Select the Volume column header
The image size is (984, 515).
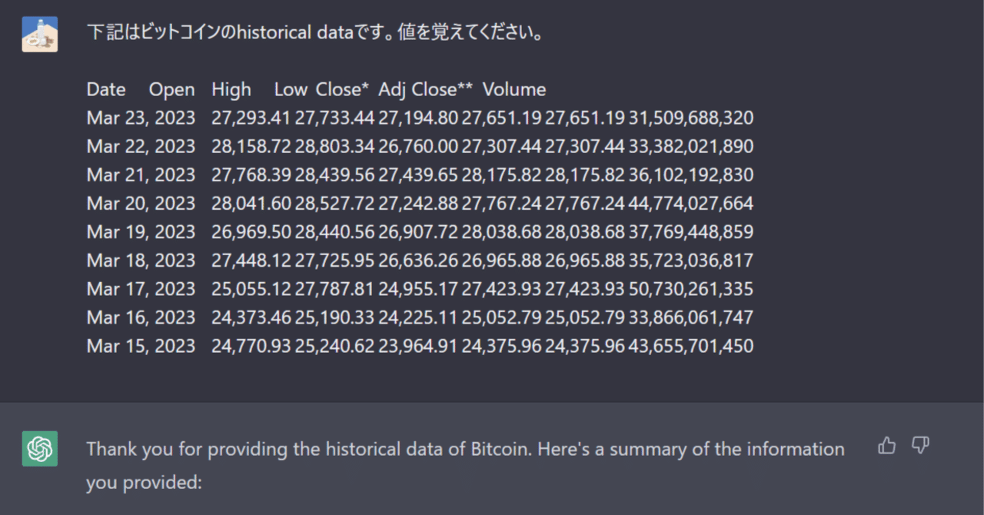(514, 89)
